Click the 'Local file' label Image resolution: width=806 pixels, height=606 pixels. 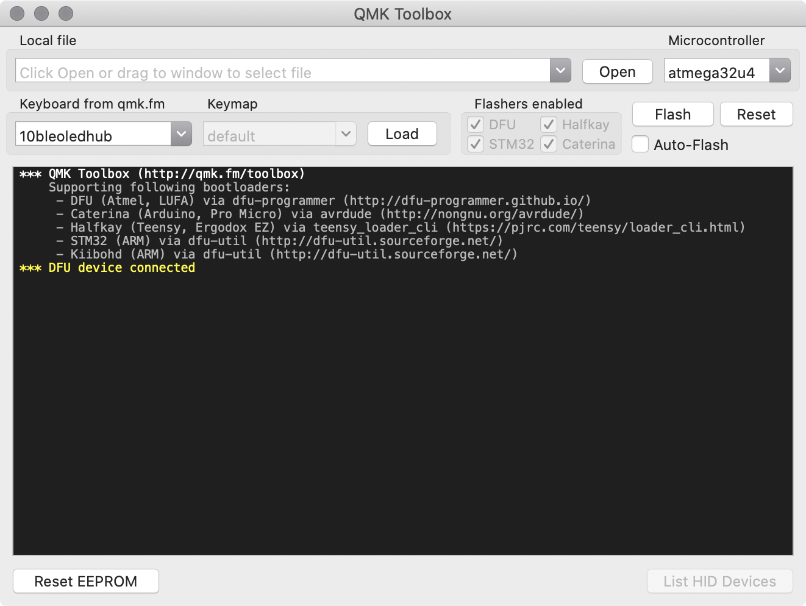click(x=48, y=40)
